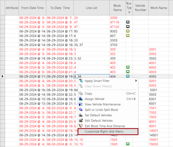The image size is (173, 147).
Task: Click the Apply Smart Filter funnel icon
Action: click(81, 81)
